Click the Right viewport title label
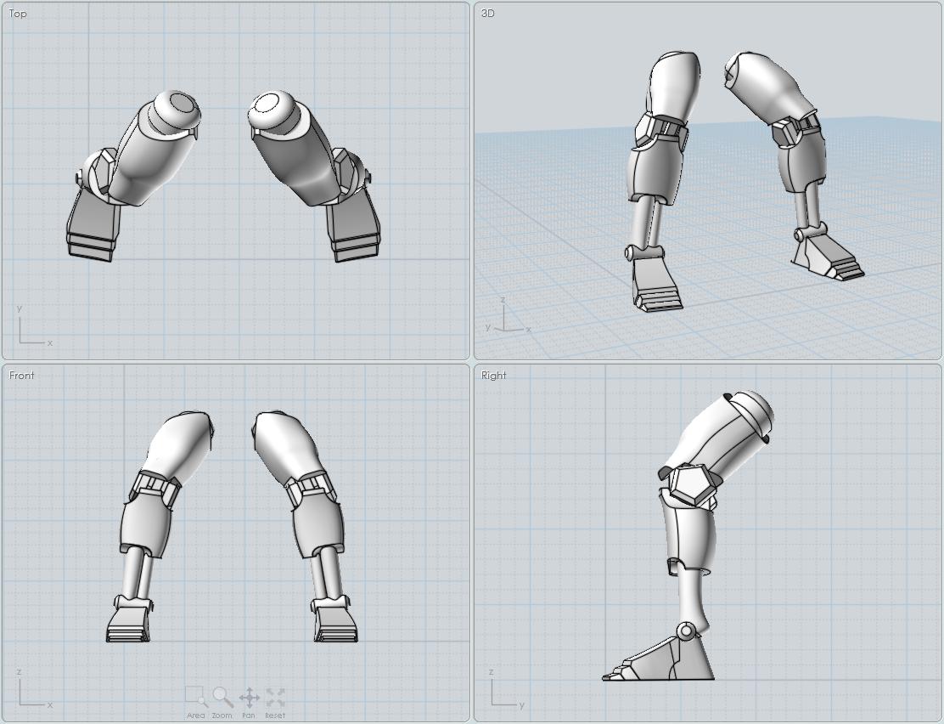 point(494,376)
